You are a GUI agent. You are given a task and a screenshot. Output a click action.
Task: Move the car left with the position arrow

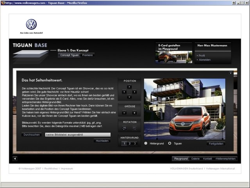point(124,92)
